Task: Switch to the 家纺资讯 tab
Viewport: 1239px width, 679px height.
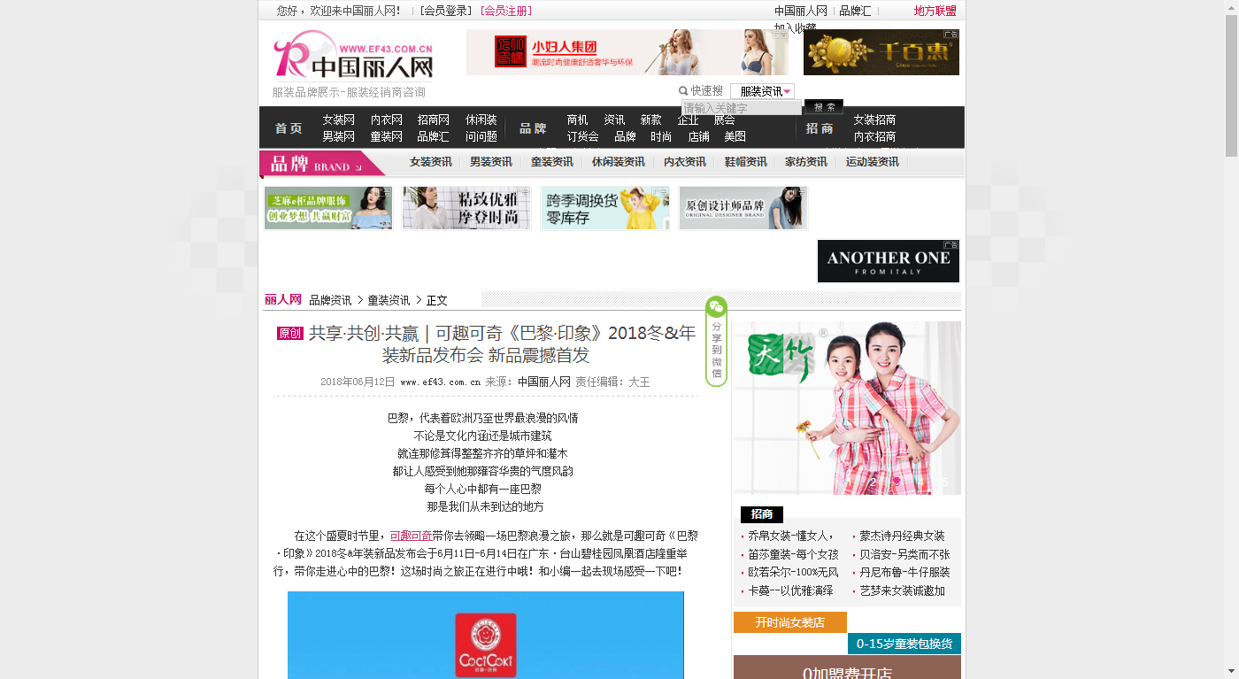Action: [806, 162]
